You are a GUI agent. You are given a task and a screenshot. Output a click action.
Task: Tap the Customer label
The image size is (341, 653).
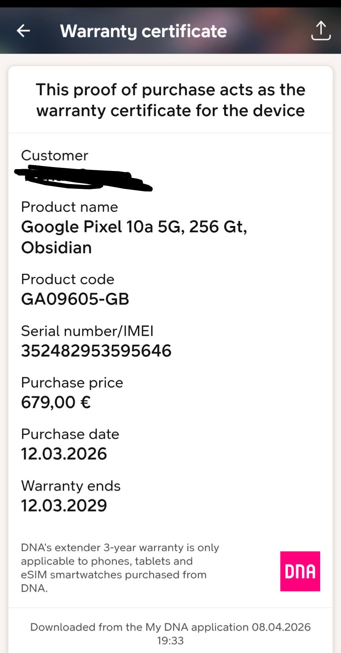click(x=54, y=155)
